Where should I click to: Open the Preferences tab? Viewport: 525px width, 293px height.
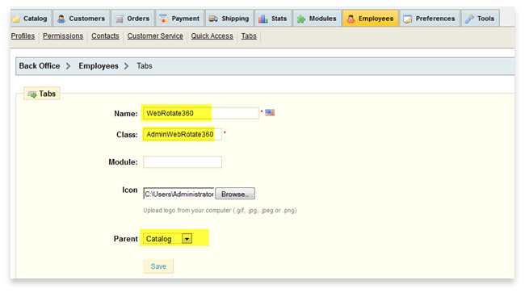click(430, 18)
